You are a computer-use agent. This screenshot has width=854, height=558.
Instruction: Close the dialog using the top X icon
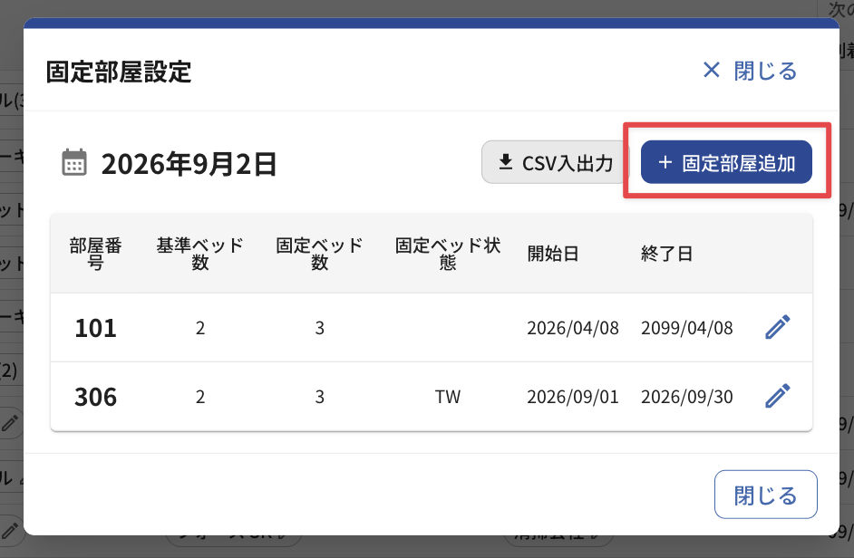pos(712,70)
